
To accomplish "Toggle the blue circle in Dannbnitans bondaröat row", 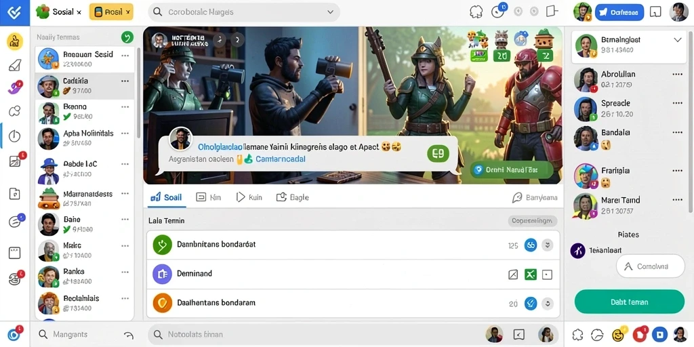I will click(x=530, y=245).
